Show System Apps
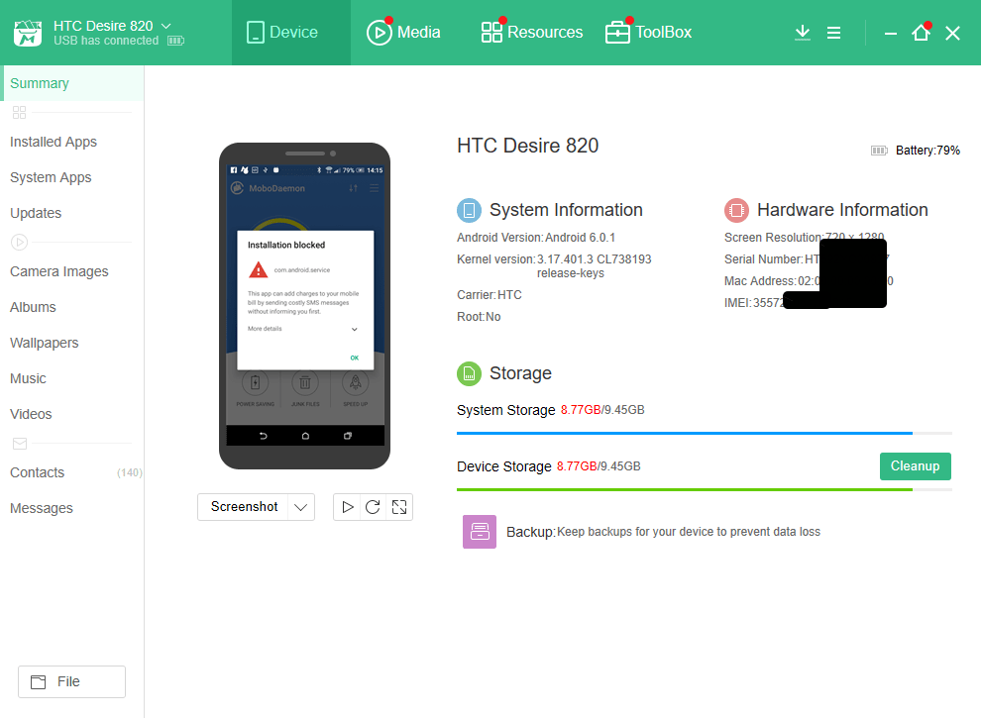The width and height of the screenshot is (981, 718). tap(51, 177)
